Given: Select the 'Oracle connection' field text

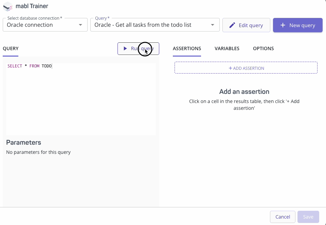Looking at the screenshot, I should (x=30, y=25).
